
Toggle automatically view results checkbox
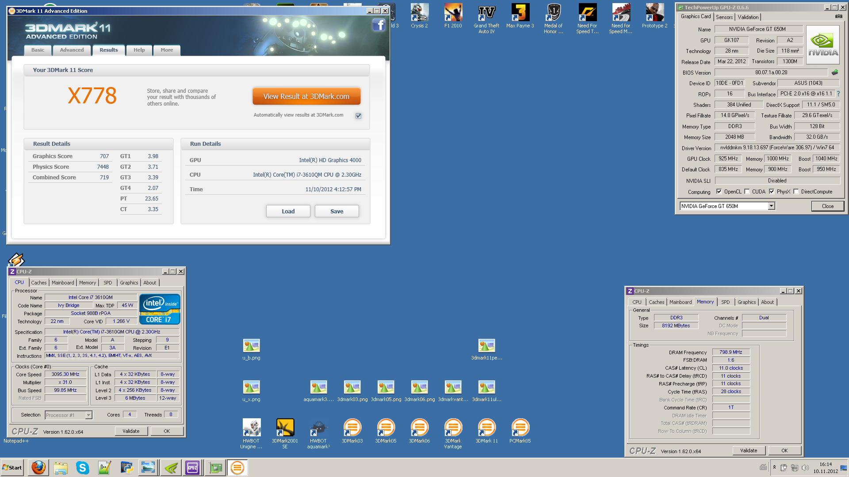click(x=358, y=116)
